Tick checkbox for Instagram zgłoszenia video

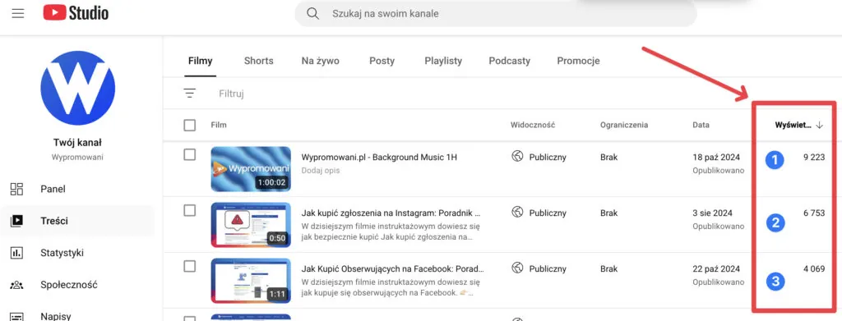(190, 211)
